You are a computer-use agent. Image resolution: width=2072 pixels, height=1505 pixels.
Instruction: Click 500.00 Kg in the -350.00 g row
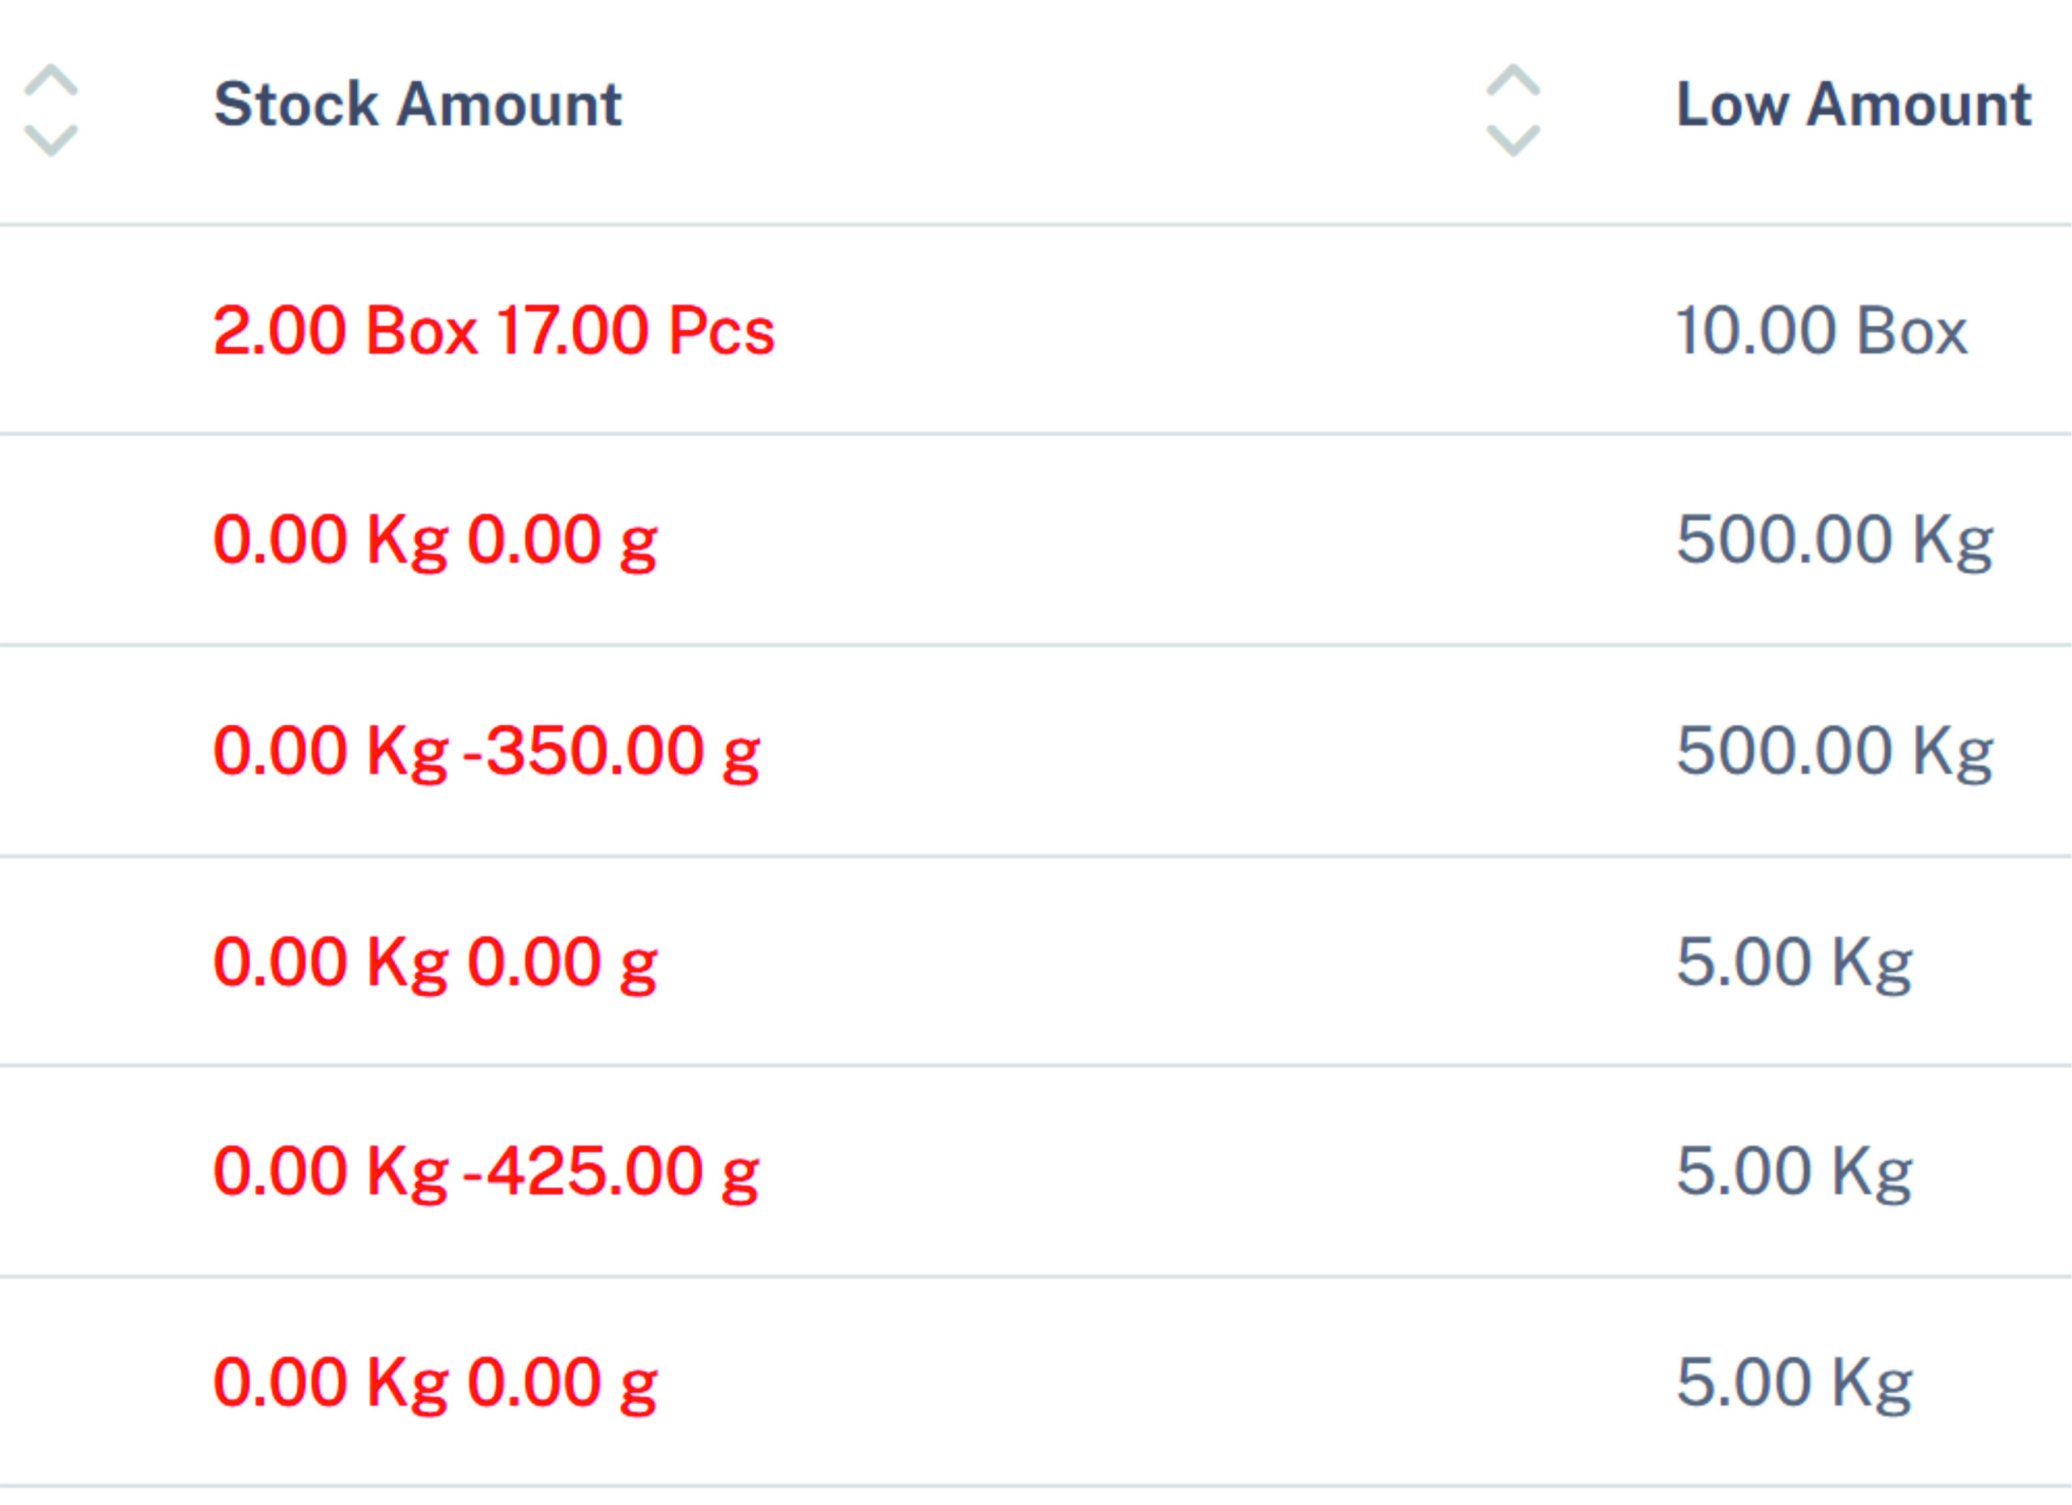pos(1835,752)
